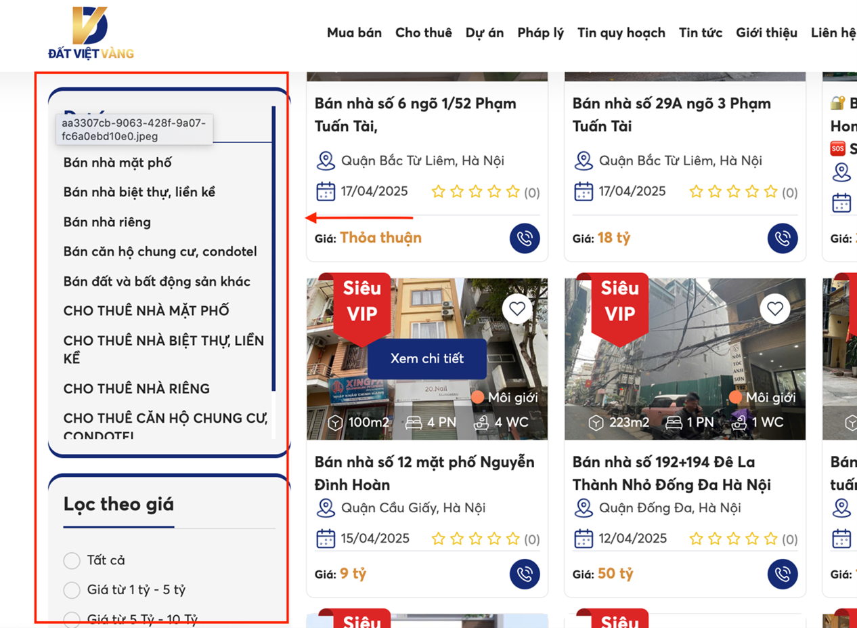Click the orange dot beside Môi giới on Nguyễn Đình Hoàn card

tap(478, 397)
